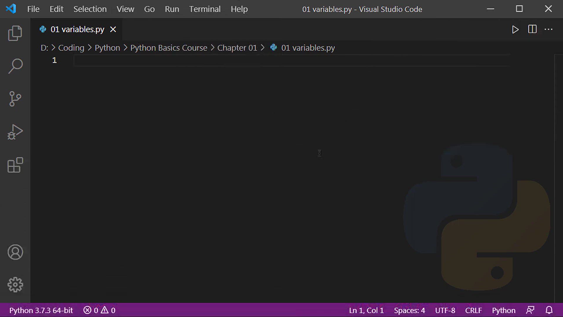Open the Run menu

click(172, 9)
